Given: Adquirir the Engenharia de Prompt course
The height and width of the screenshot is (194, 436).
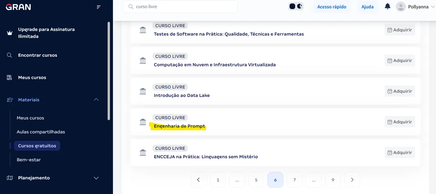Looking at the screenshot, I should [x=400, y=122].
